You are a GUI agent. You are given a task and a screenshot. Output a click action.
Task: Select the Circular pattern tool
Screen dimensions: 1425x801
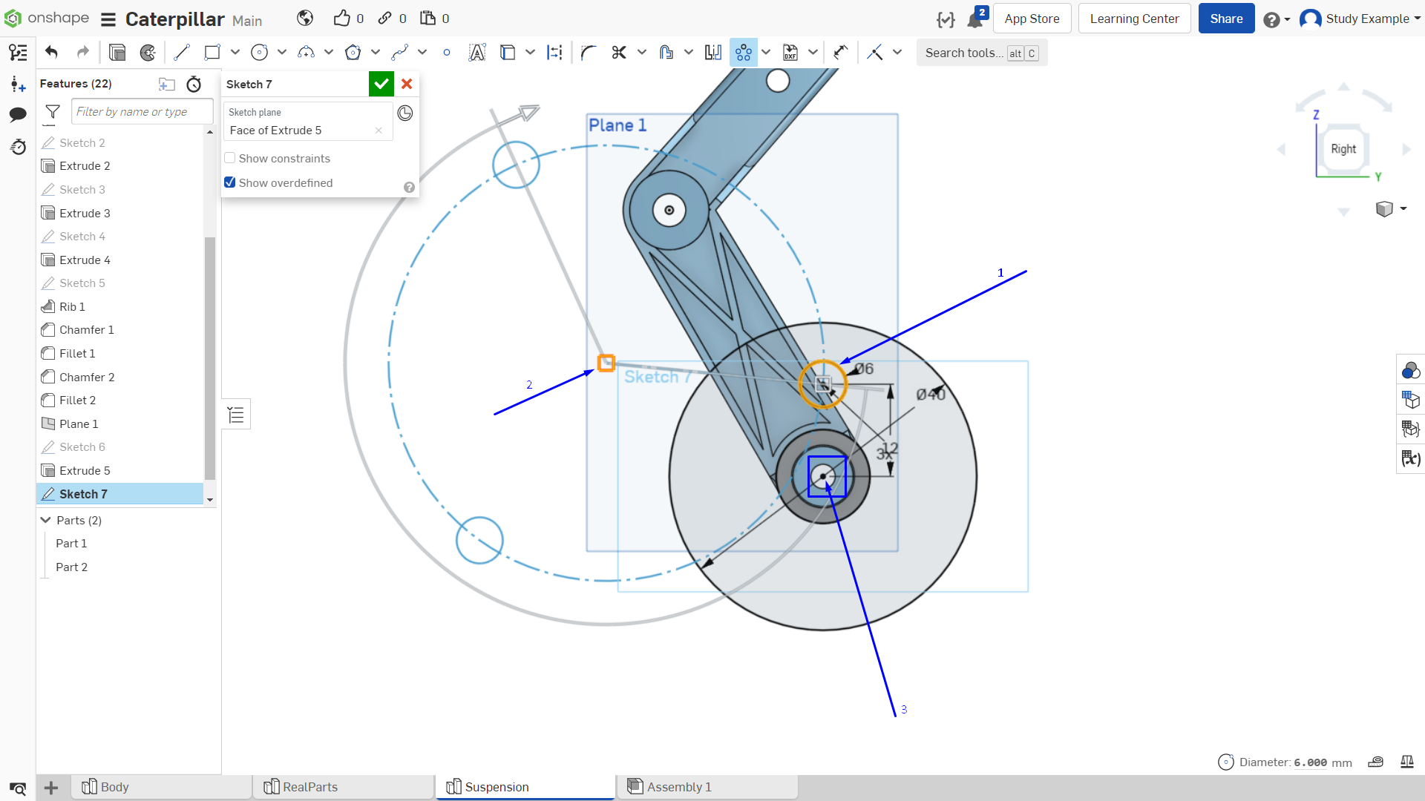click(744, 53)
